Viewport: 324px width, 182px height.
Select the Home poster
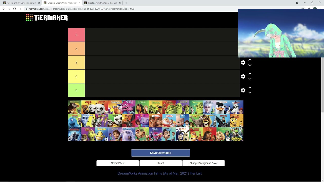coord(142,121)
